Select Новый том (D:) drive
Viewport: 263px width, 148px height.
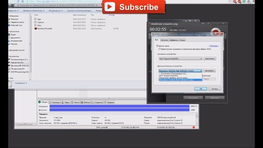(17, 62)
